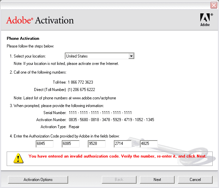Click the Activation Options button
The height and width of the screenshot is (188, 219).
click(x=38, y=180)
